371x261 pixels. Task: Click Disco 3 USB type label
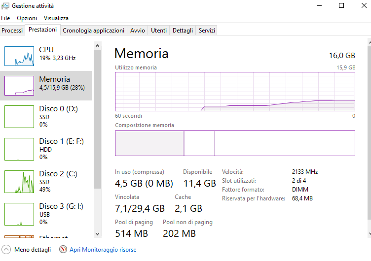point(44,215)
